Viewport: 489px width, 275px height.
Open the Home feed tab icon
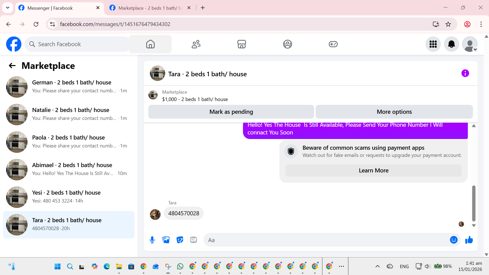click(150, 44)
